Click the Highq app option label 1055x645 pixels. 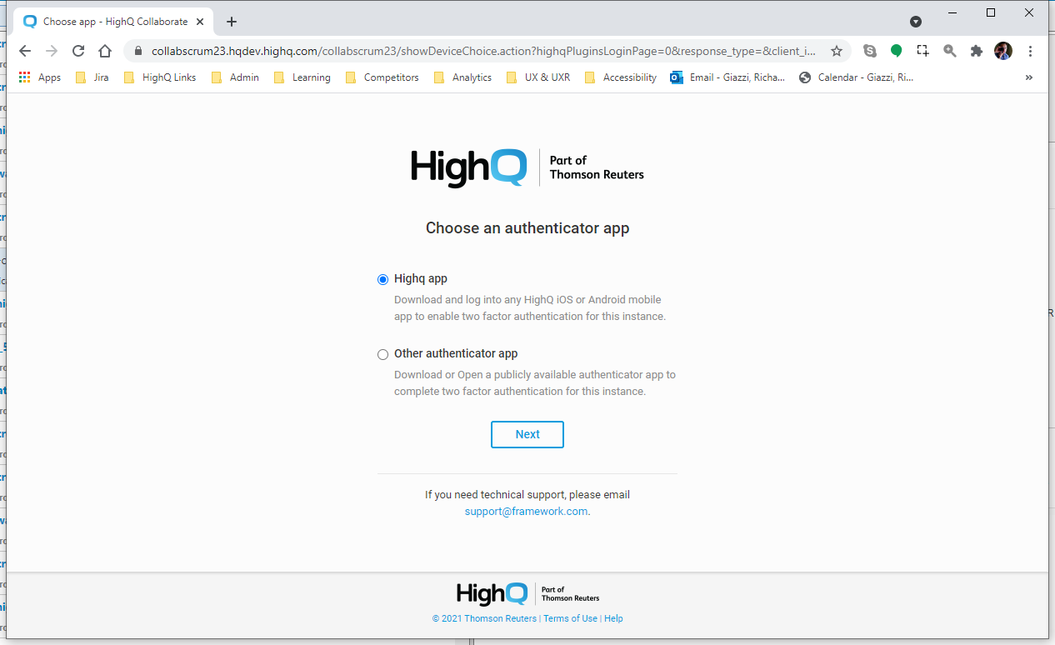[421, 279]
